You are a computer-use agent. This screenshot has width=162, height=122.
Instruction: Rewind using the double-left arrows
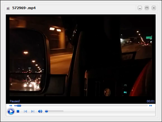(11, 106)
